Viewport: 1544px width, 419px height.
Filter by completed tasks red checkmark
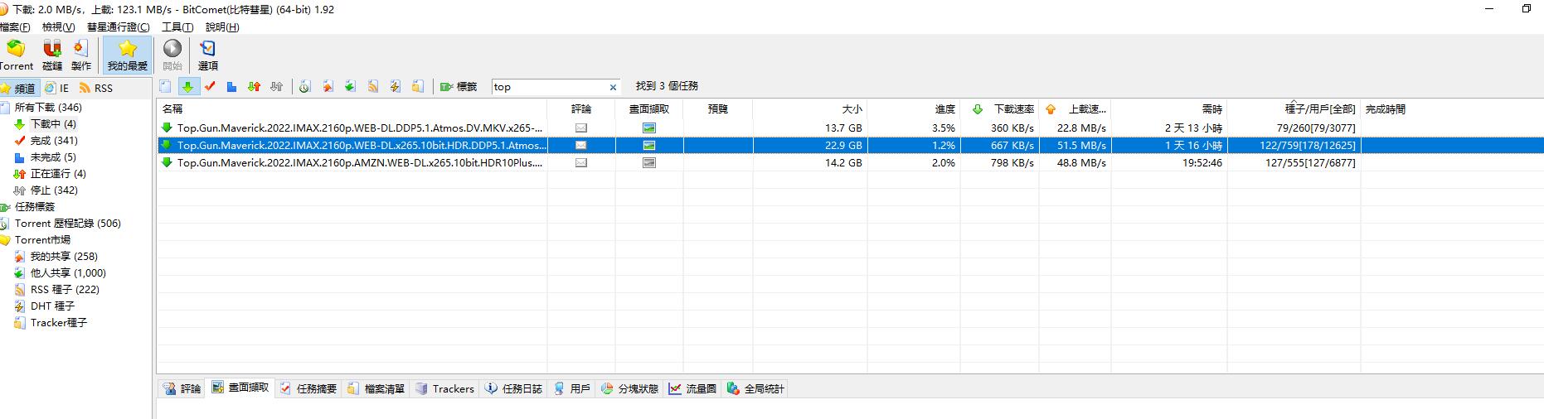(x=210, y=86)
